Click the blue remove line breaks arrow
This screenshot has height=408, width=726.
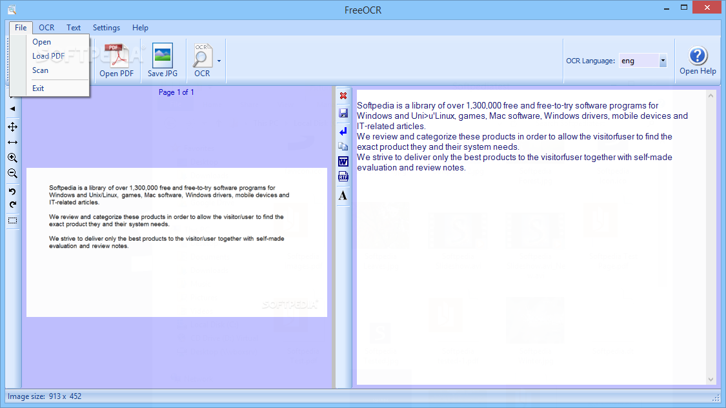(343, 132)
